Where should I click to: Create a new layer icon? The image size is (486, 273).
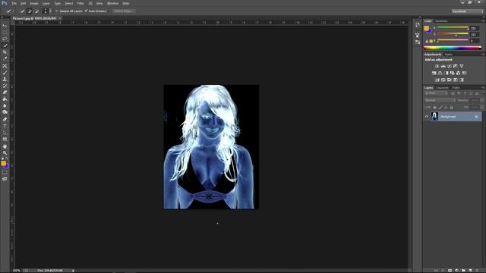tap(470, 271)
